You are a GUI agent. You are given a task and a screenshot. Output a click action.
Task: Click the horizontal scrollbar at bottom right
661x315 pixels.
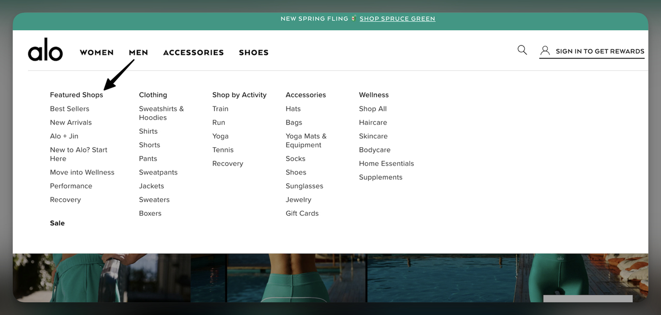[588, 298]
